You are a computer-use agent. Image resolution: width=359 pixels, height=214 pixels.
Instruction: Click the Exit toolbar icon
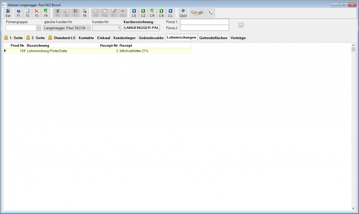pyautogui.click(x=8, y=13)
